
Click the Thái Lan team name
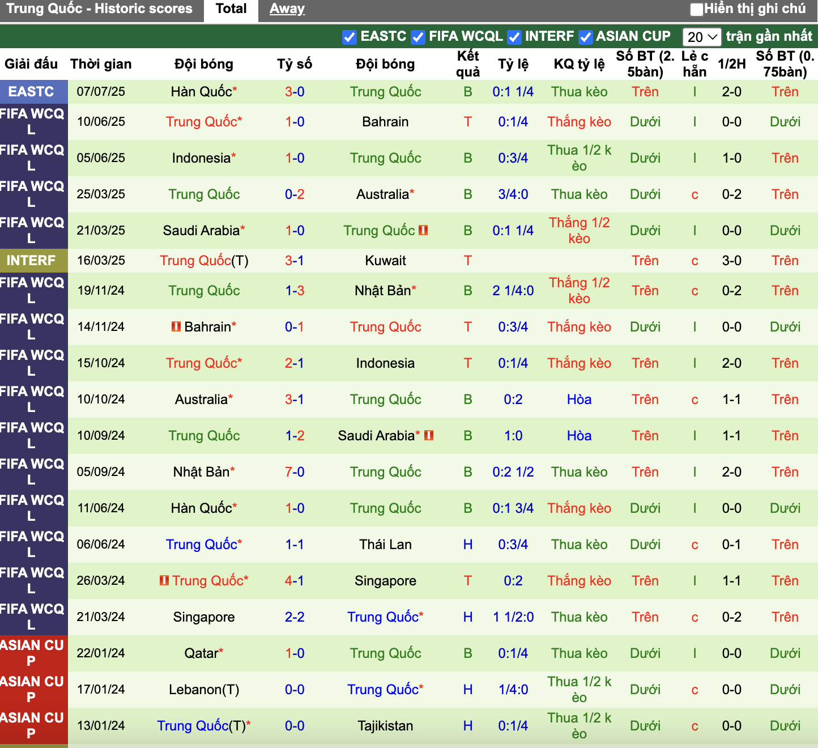tap(385, 545)
